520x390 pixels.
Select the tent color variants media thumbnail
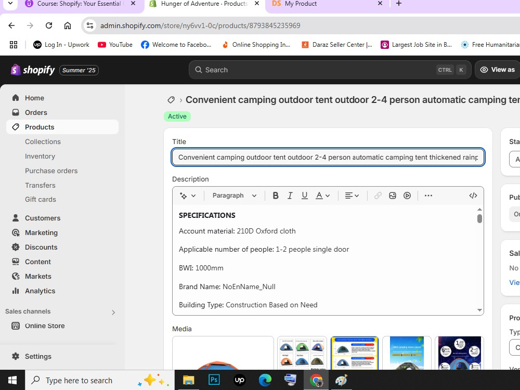coord(302,353)
